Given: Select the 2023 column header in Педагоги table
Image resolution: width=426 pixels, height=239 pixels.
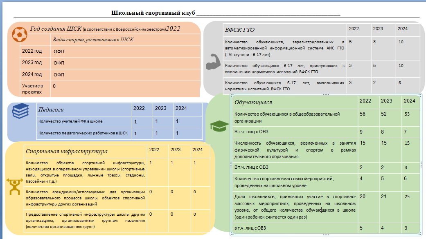Looking at the screenshot, I should tap(160, 108).
